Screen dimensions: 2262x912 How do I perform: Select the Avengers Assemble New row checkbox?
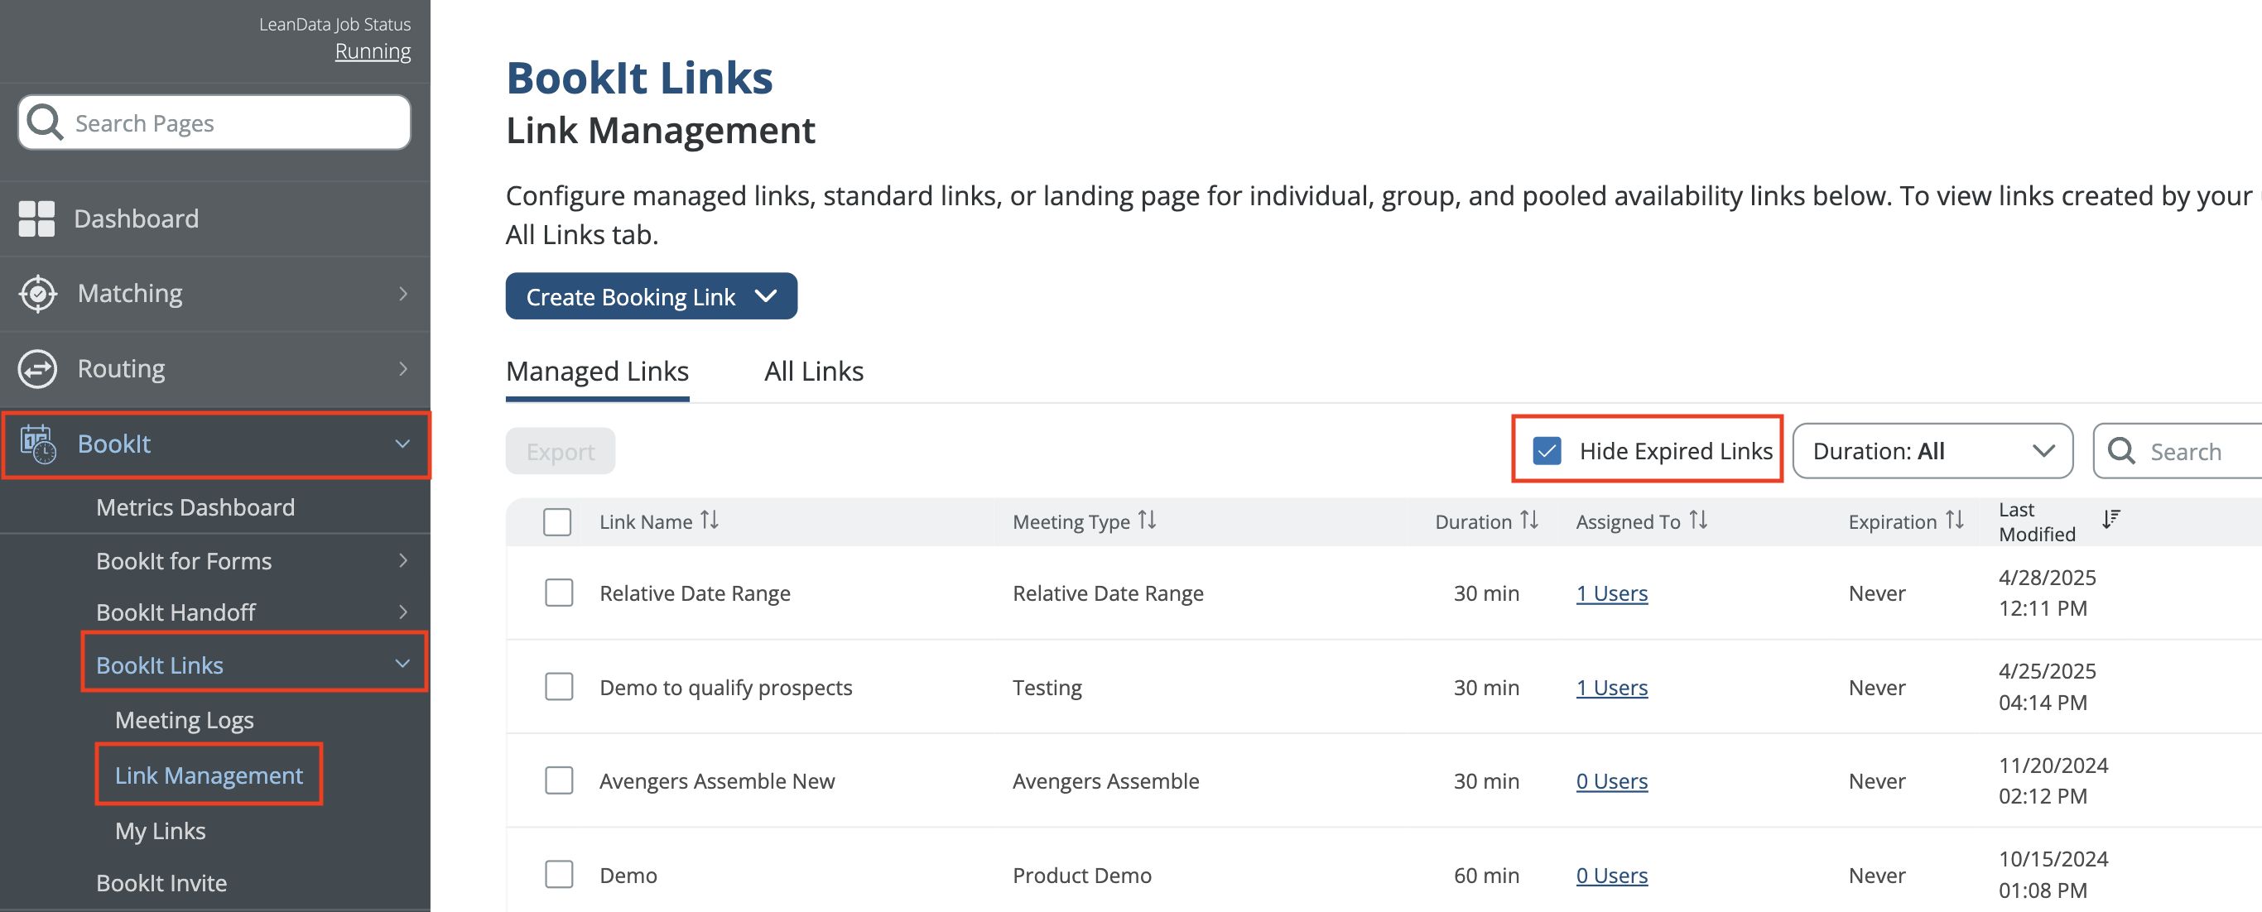[x=560, y=780]
